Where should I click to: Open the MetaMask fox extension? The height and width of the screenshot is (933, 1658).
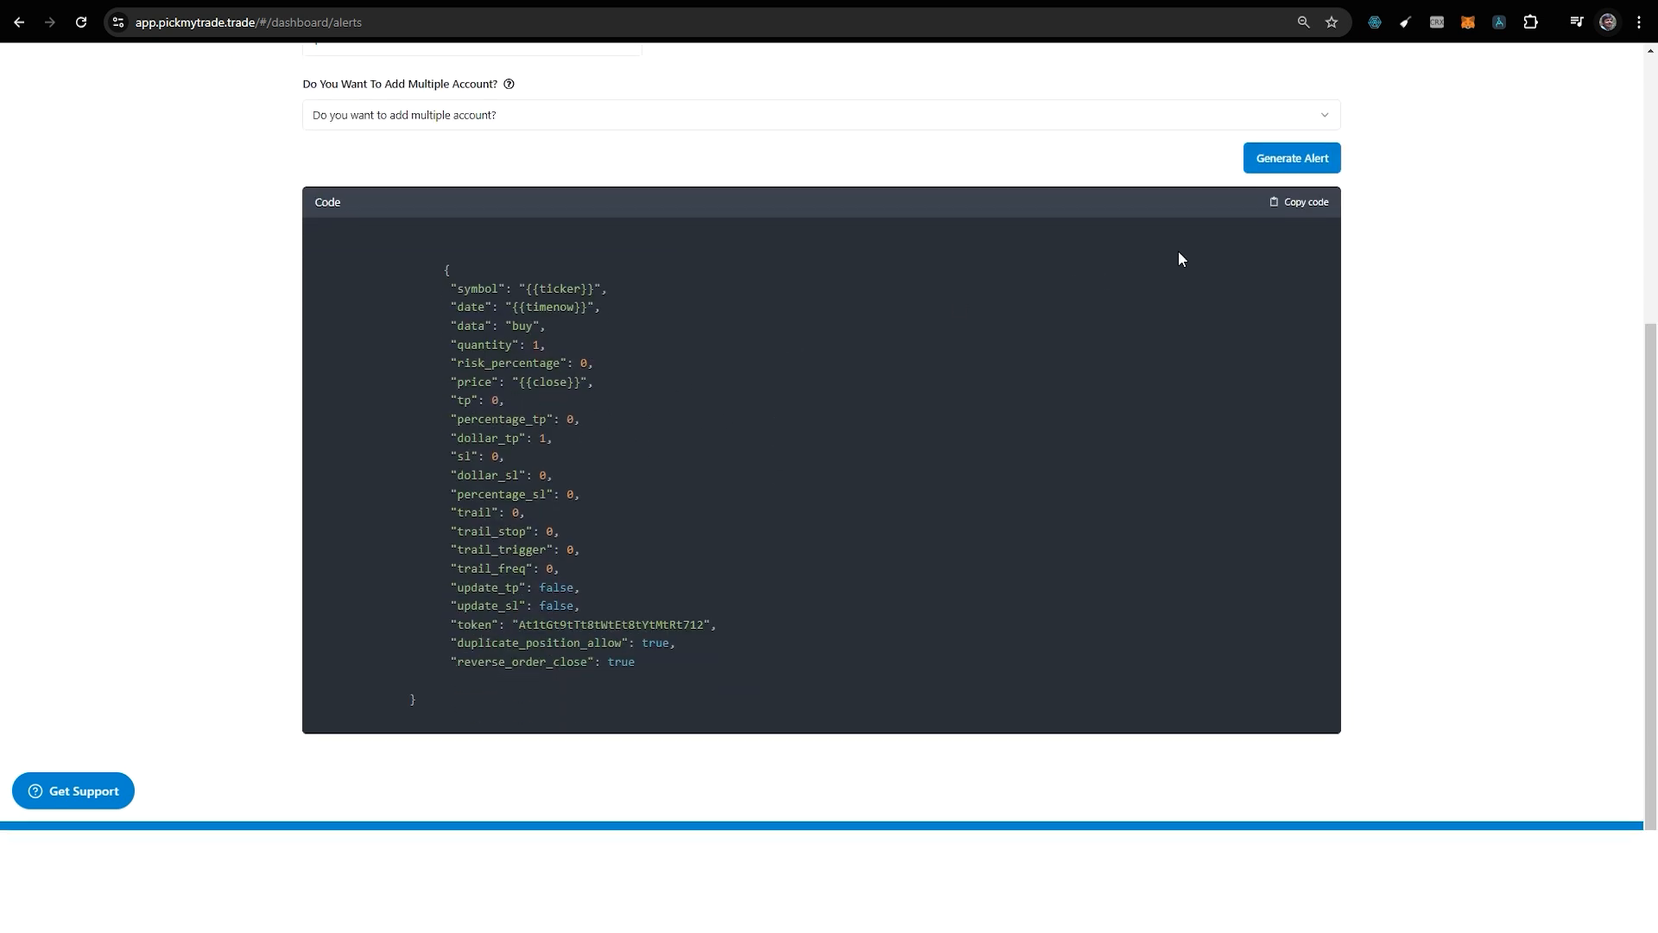[x=1468, y=22]
